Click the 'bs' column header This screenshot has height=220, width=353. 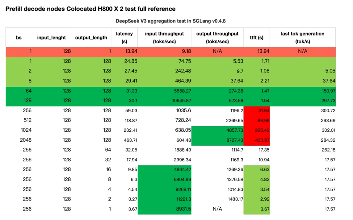(19, 37)
